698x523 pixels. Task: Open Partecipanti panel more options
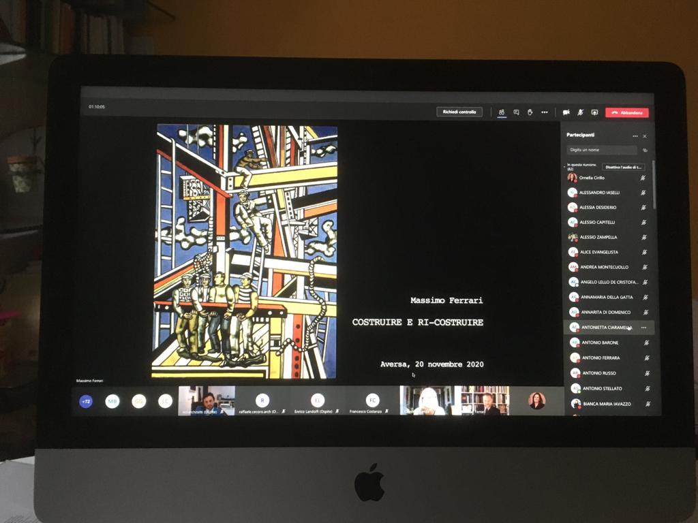(635, 136)
